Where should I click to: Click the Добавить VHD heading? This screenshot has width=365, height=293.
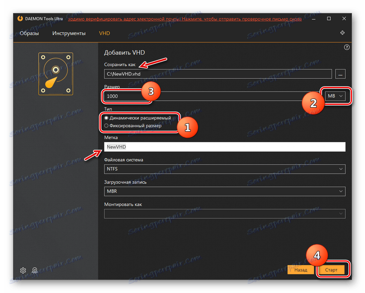tap(124, 53)
